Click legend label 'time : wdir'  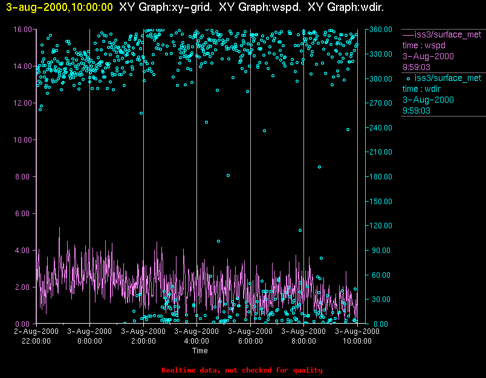click(x=421, y=89)
